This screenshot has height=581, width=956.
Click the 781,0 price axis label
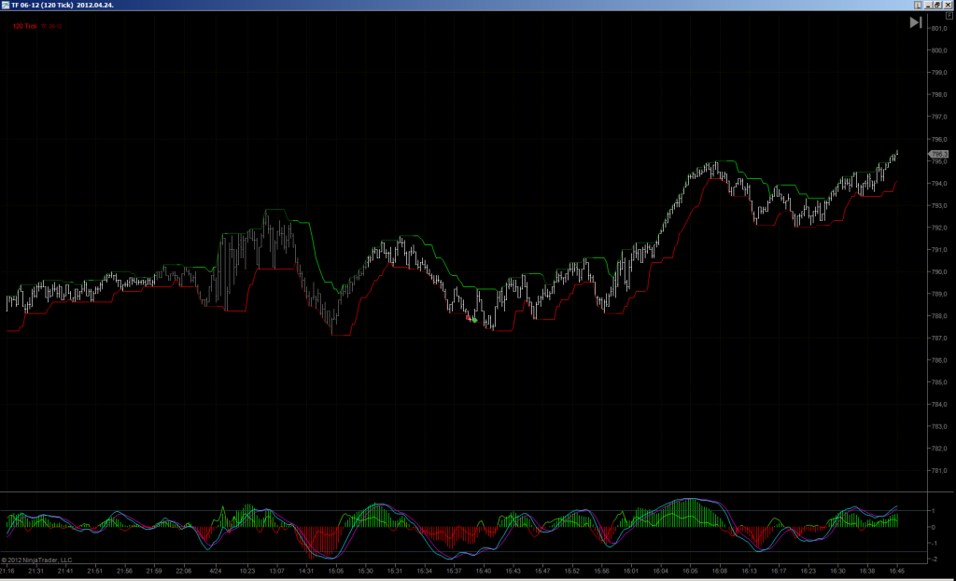pyautogui.click(x=939, y=471)
